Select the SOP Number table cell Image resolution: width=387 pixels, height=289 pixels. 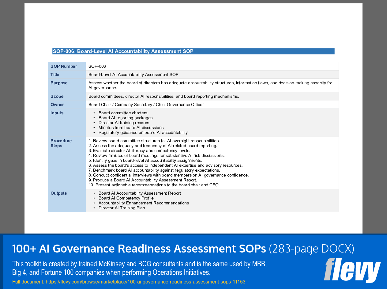click(97, 66)
